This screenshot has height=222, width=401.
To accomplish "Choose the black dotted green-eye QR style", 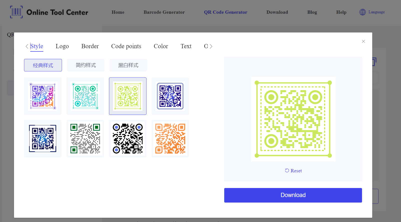I will click(x=85, y=139).
